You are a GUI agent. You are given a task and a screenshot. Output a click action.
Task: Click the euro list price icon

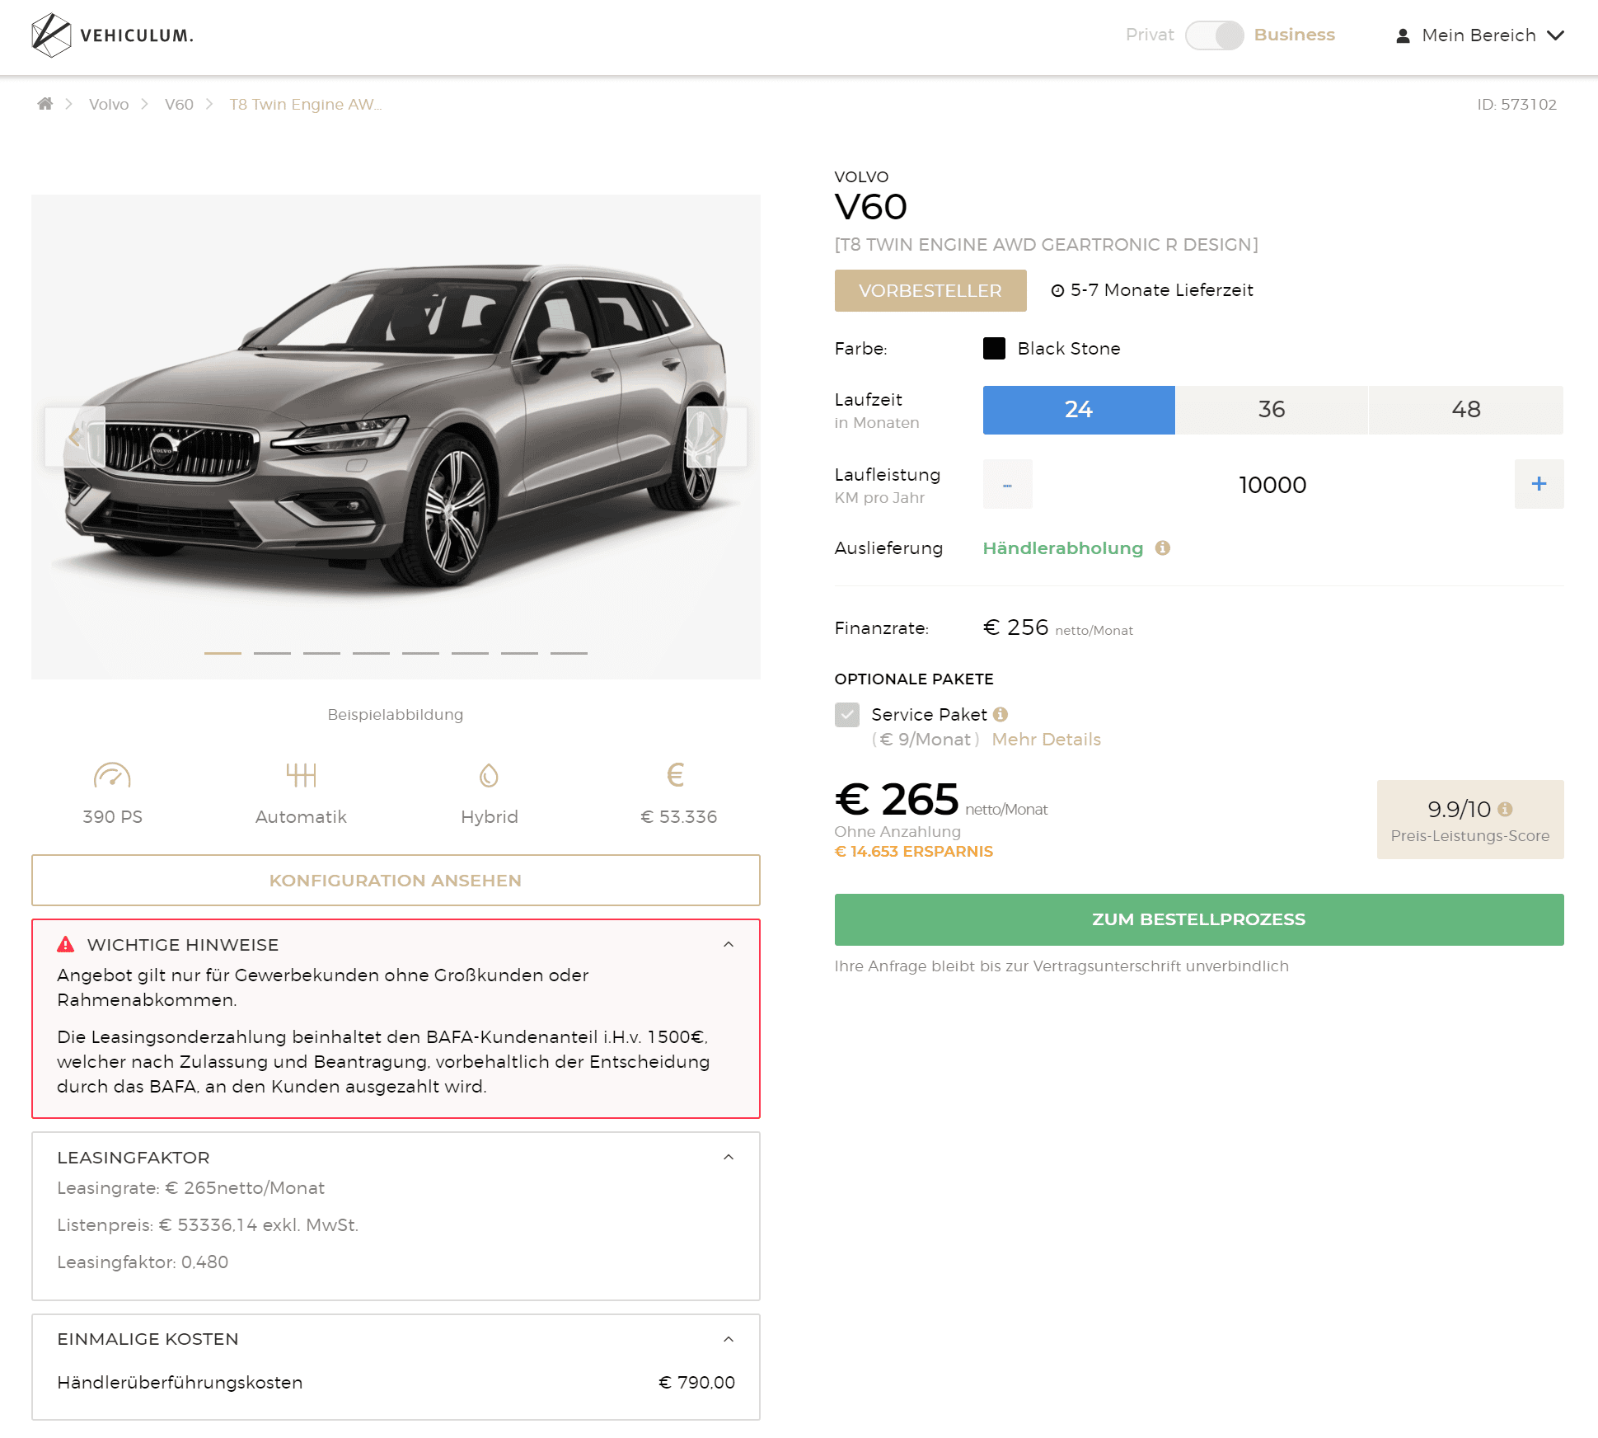pyautogui.click(x=676, y=775)
